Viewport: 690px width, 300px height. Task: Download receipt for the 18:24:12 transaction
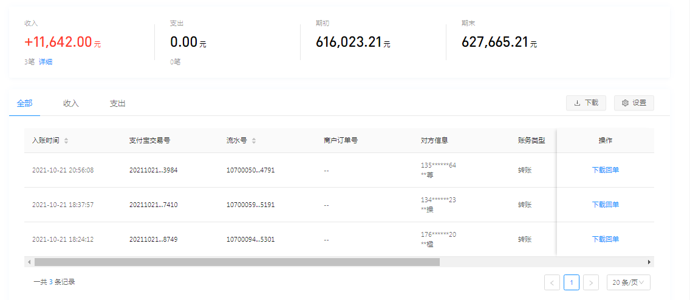coord(605,239)
